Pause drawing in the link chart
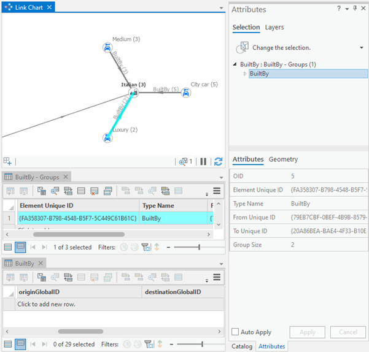 [x=203, y=162]
